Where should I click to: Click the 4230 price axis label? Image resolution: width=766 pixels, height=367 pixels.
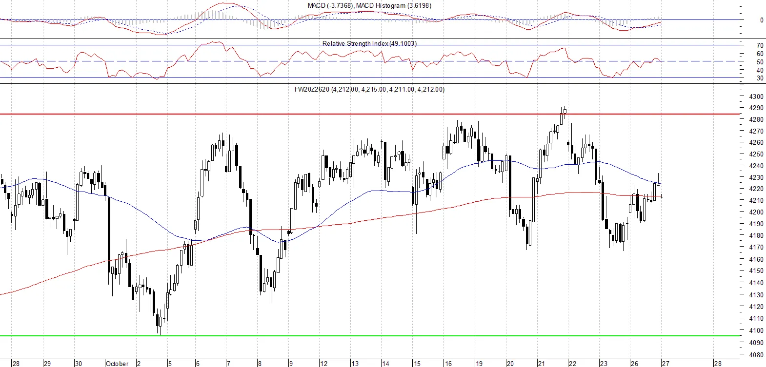pos(757,178)
